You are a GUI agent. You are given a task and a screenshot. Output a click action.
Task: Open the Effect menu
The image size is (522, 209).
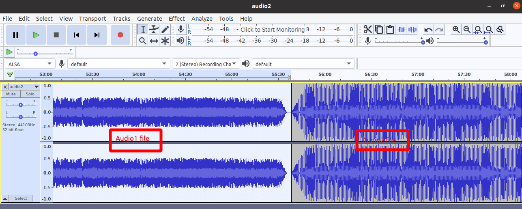click(x=177, y=18)
